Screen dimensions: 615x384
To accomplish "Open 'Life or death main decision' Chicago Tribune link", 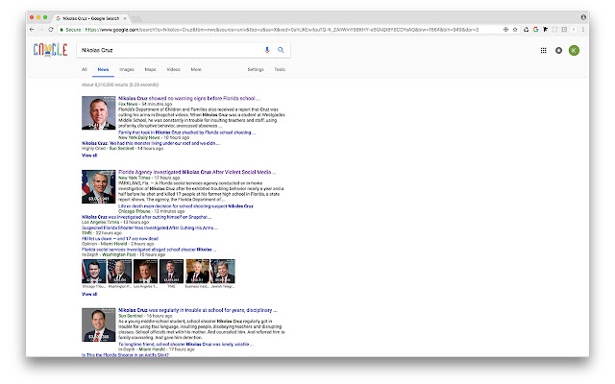I will (185, 206).
